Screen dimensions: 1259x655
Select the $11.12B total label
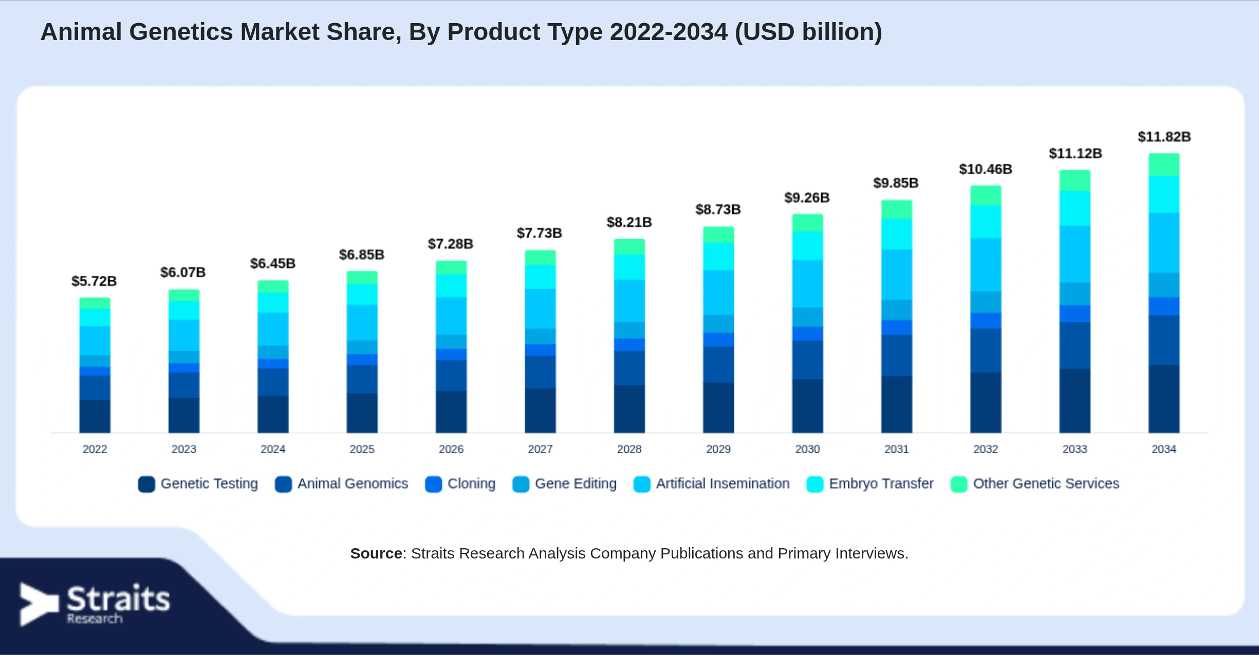(1075, 153)
